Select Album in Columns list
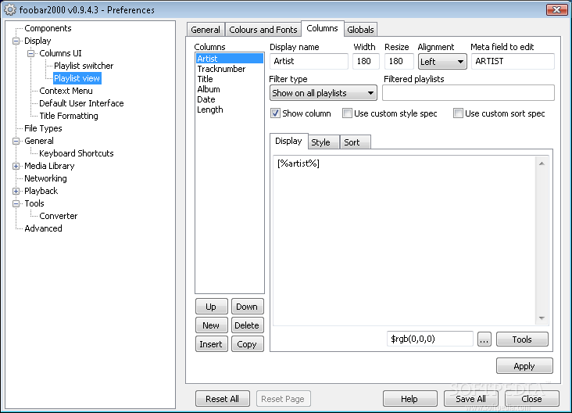 tap(230, 89)
